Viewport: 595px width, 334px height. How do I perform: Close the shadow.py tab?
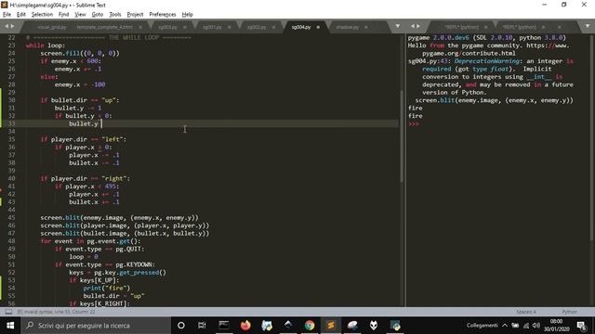pyautogui.click(x=365, y=27)
